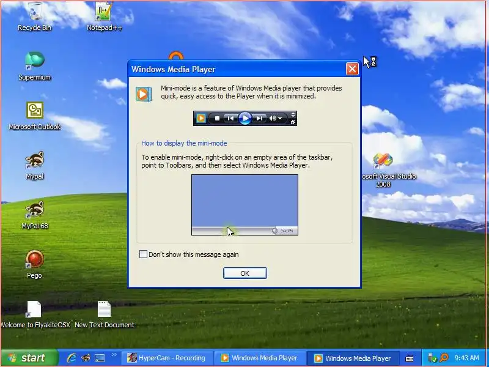489x367 pixels.
Task: Expand the Quick Launch overflow chevron
Action: point(114,355)
